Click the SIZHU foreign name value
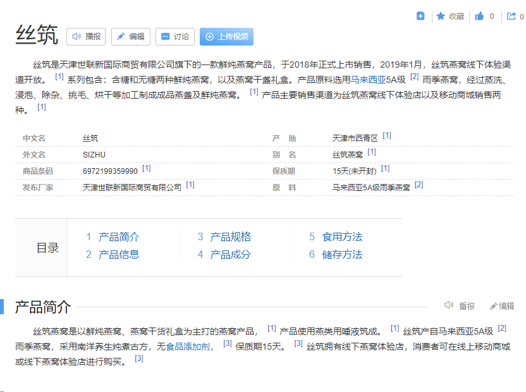 94,155
